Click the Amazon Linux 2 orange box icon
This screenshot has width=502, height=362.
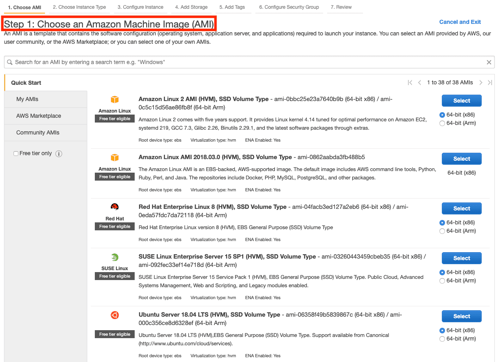tap(115, 99)
